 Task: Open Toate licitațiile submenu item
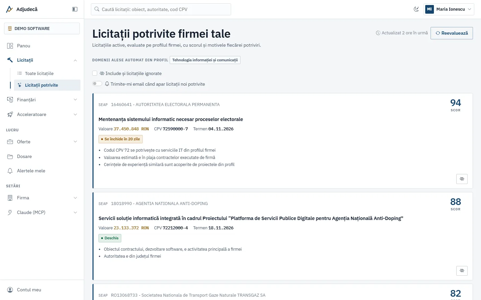[x=47, y=73]
